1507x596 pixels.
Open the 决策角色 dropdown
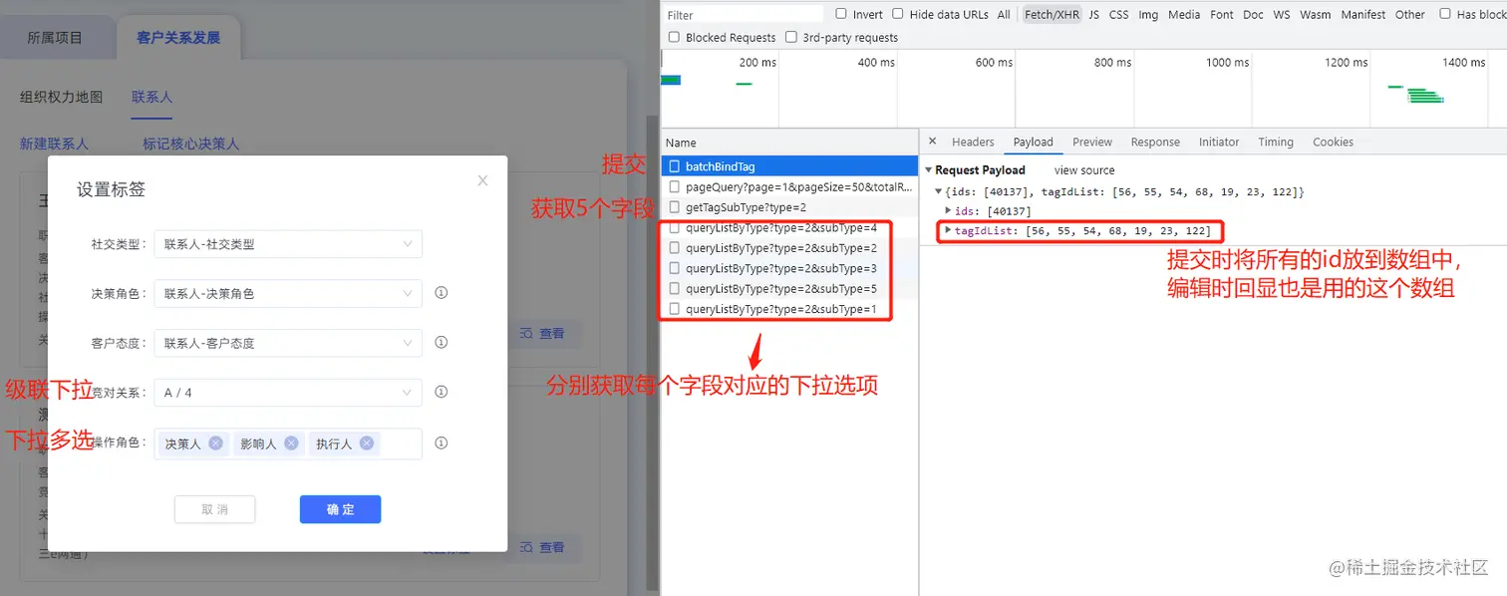click(288, 293)
